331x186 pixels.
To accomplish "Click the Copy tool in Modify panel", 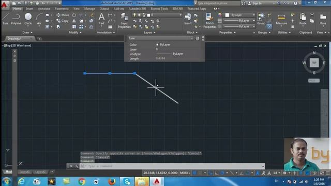I will click(63, 21).
